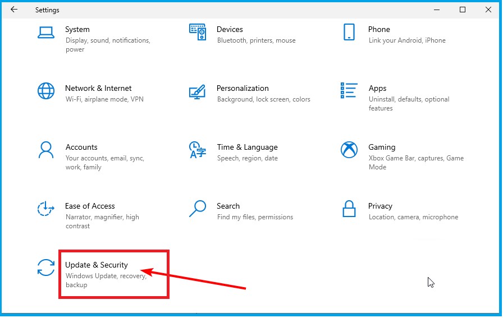Click 'Location, camera, microphone' description
Screen dimensions: 503x318
point(414,217)
